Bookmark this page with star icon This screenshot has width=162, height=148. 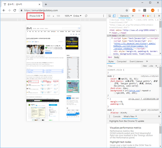point(127,10)
